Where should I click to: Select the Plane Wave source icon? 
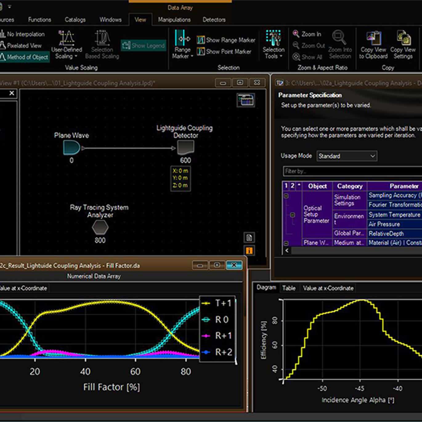pyautogui.click(x=71, y=148)
